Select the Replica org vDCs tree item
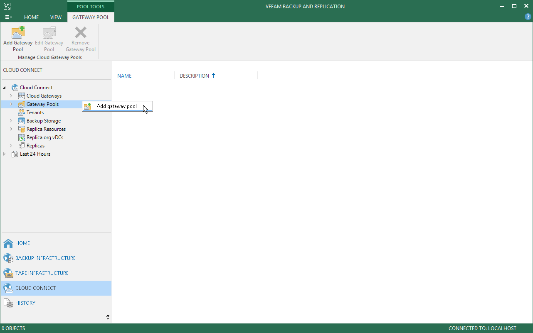This screenshot has width=533, height=333. (45, 137)
